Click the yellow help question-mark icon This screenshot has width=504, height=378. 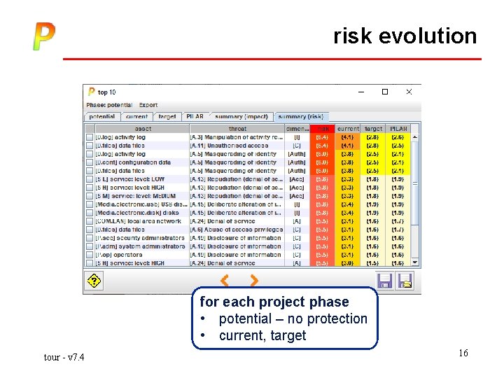coord(94,281)
